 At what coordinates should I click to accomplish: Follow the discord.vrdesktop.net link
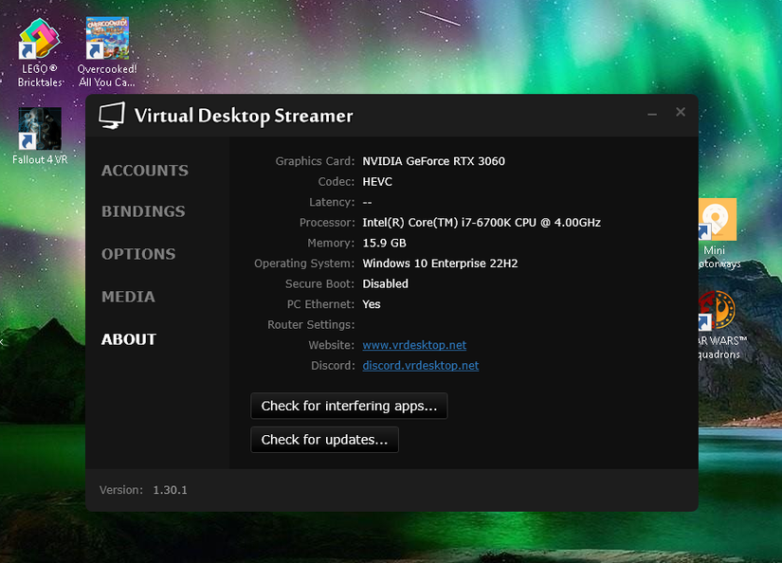point(420,365)
